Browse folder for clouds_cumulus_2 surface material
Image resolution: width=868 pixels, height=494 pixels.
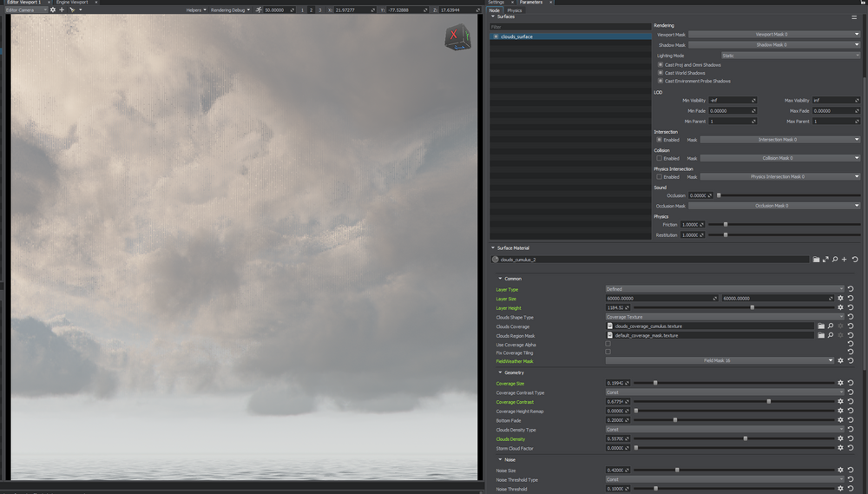coord(816,260)
